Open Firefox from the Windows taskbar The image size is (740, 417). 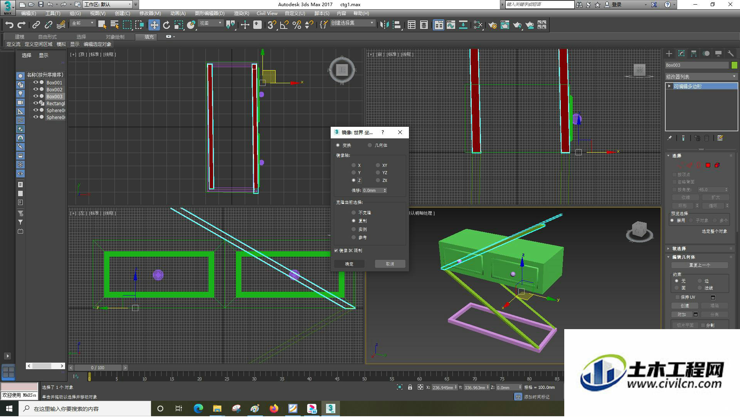click(x=274, y=409)
